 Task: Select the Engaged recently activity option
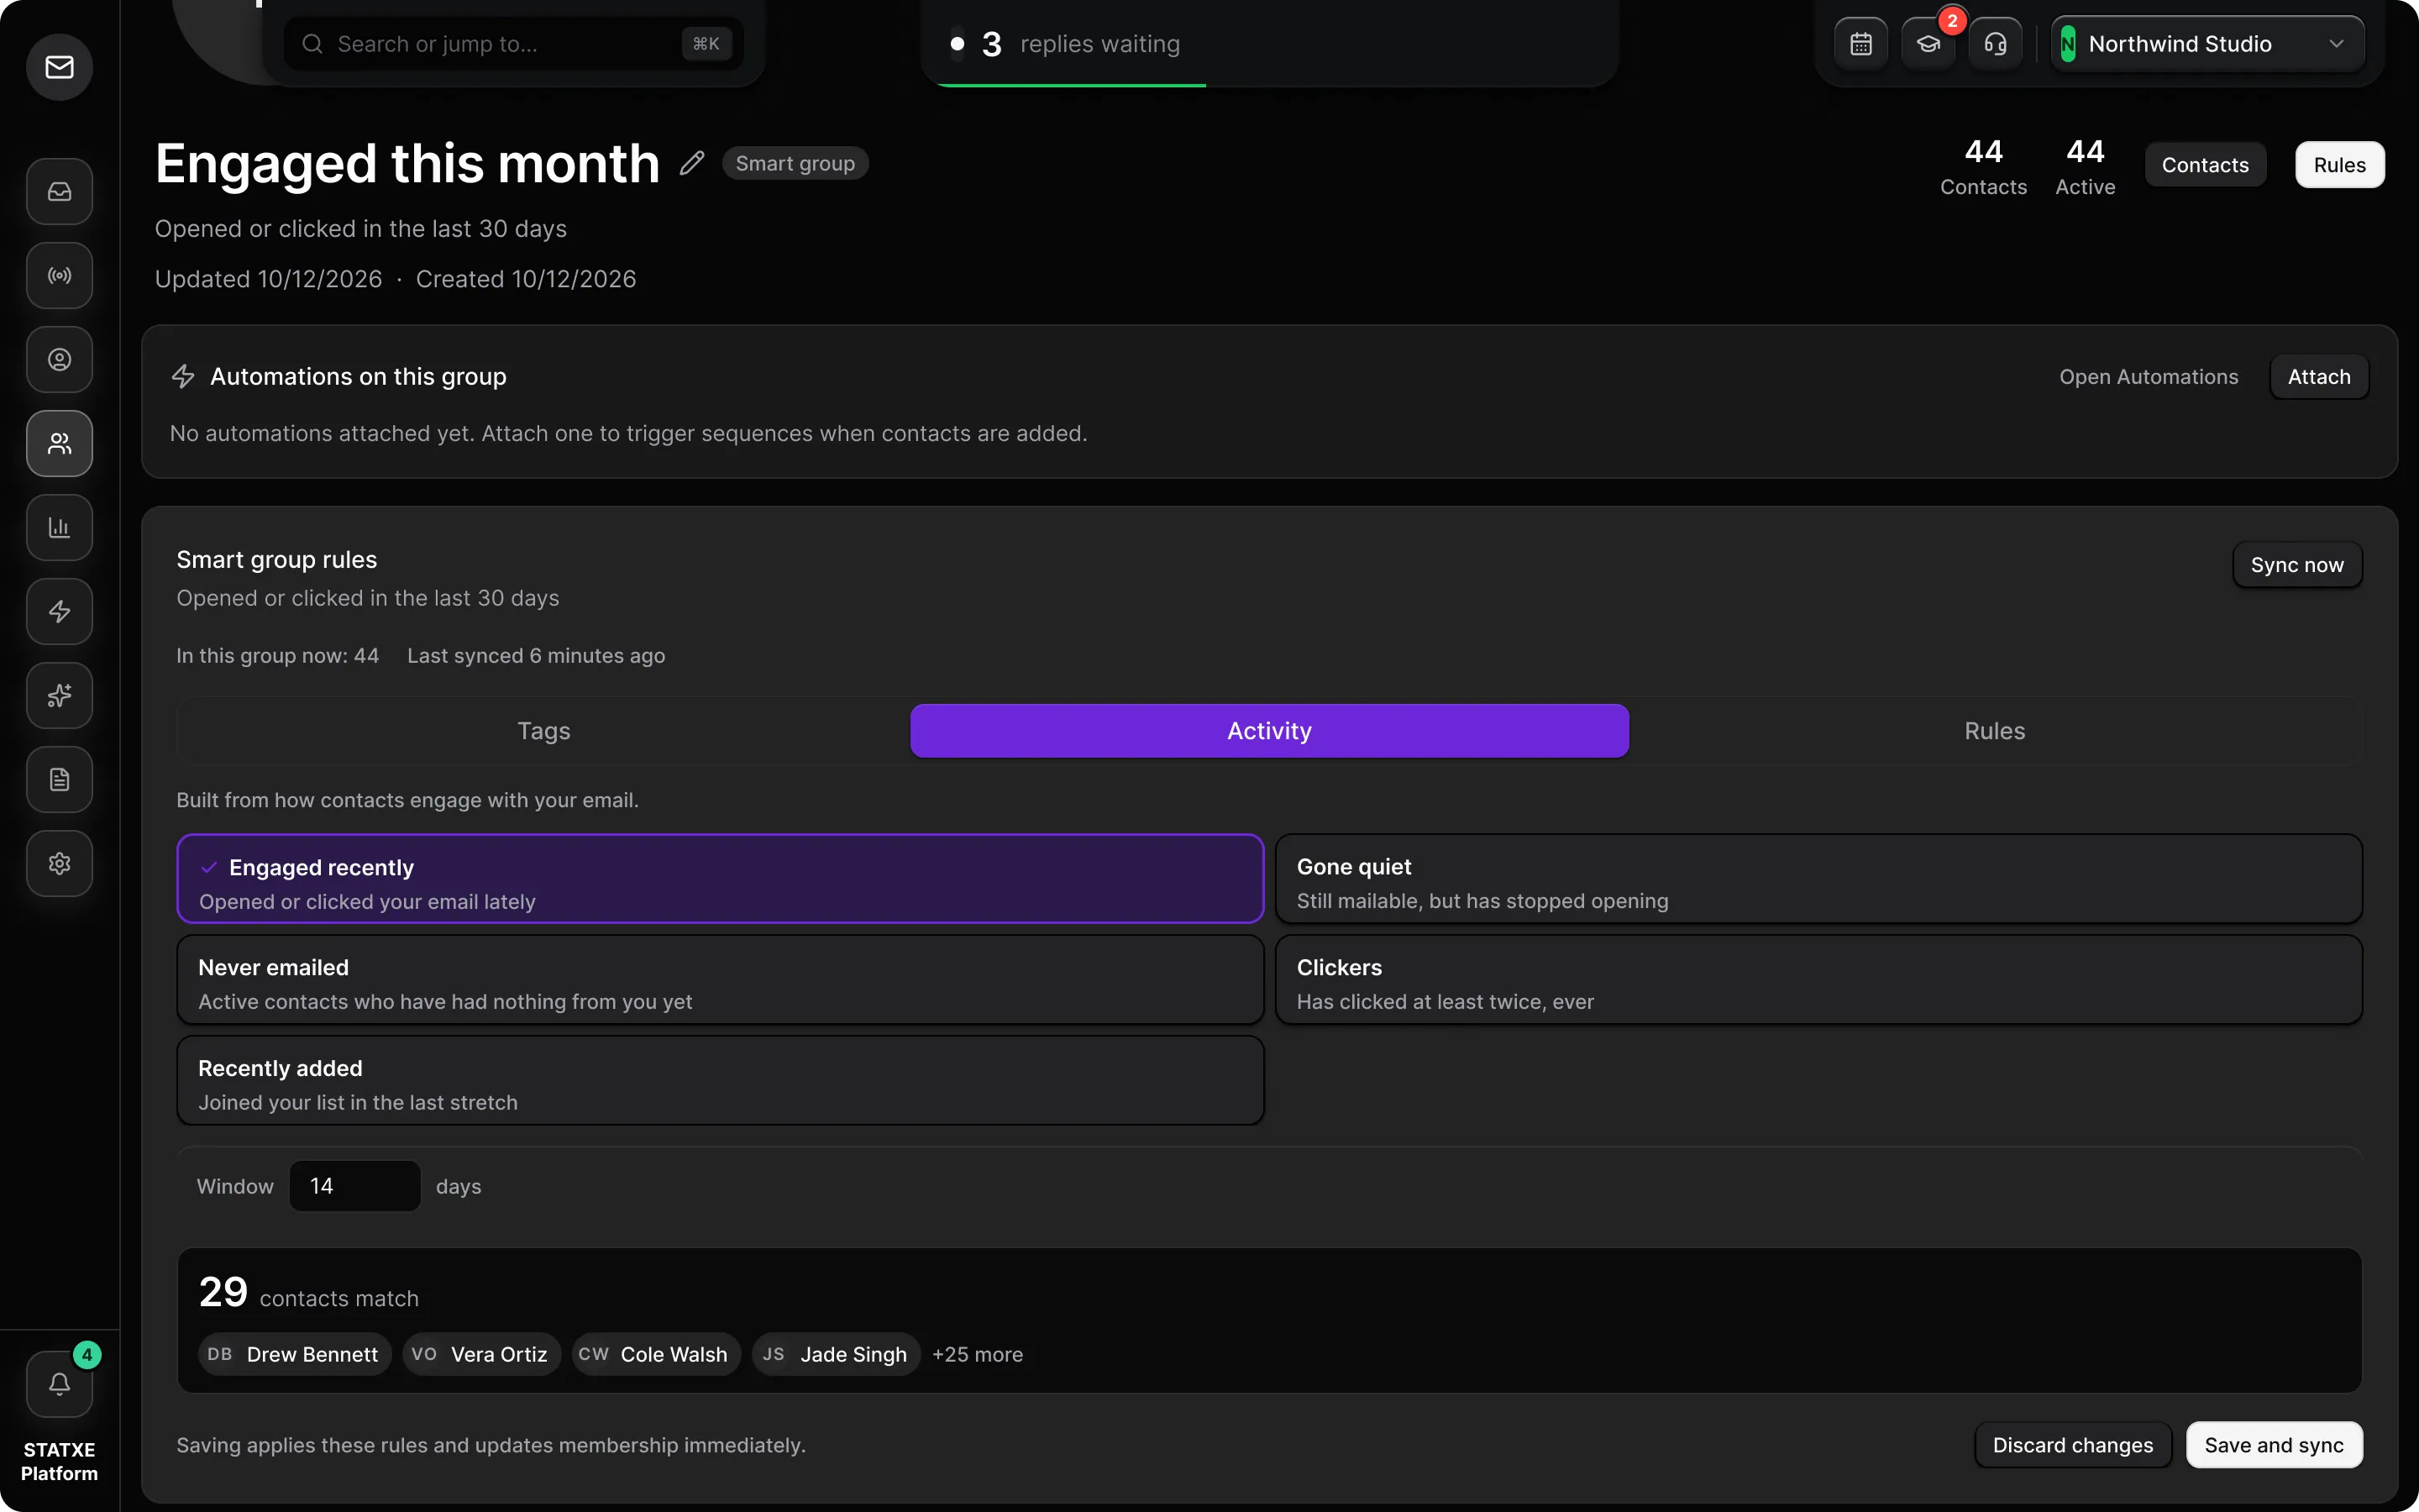(x=720, y=879)
